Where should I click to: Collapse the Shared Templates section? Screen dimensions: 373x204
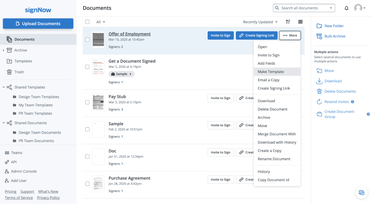click(4, 87)
